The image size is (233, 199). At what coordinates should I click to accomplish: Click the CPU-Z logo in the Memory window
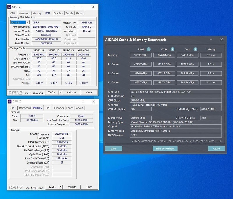click(x=16, y=187)
